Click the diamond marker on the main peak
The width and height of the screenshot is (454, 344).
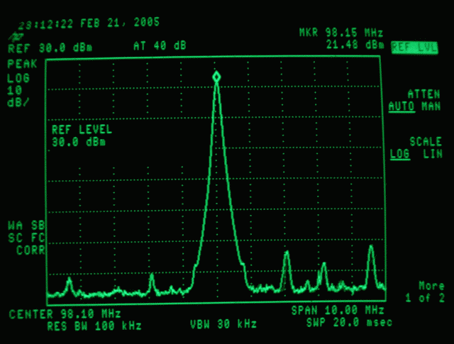point(216,77)
